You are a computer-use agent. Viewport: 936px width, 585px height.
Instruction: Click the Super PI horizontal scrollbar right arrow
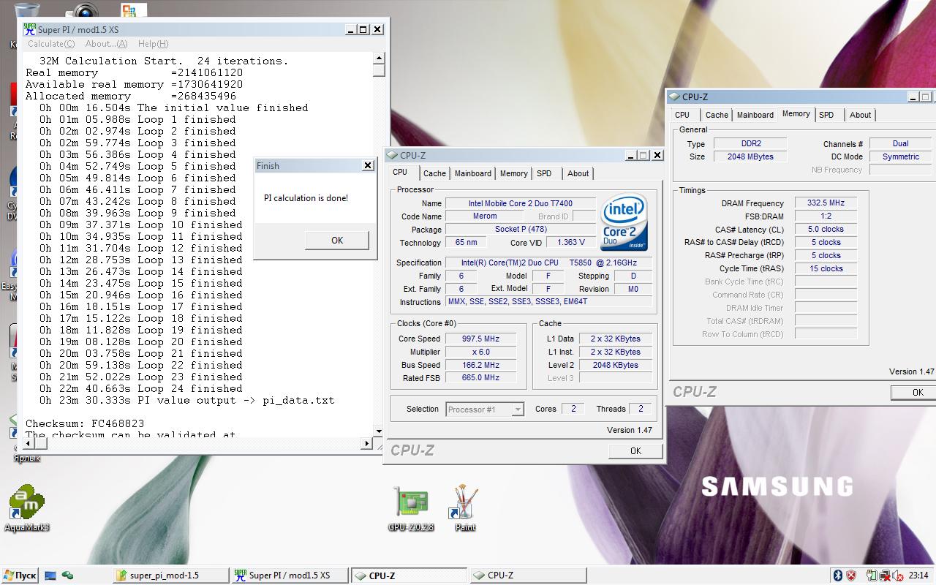(367, 443)
